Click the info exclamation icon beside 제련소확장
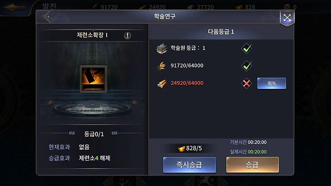The image size is (331, 186). click(127, 35)
